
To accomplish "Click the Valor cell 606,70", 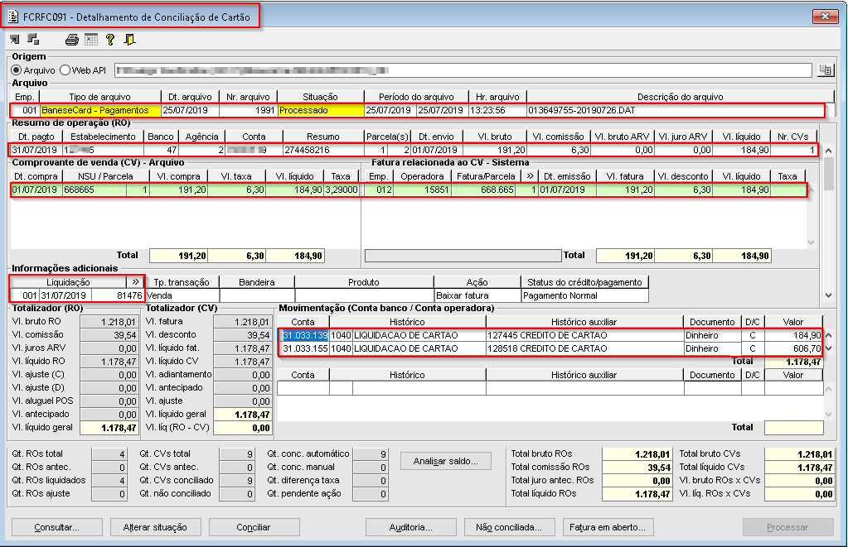I will (793, 349).
